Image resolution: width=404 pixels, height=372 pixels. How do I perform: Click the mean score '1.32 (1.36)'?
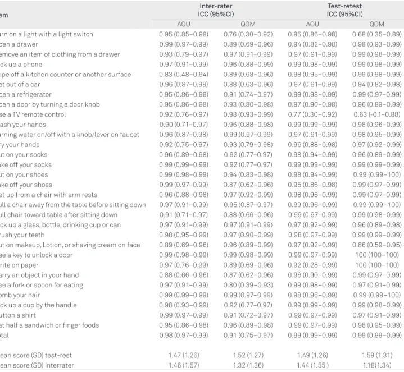click(x=248, y=365)
